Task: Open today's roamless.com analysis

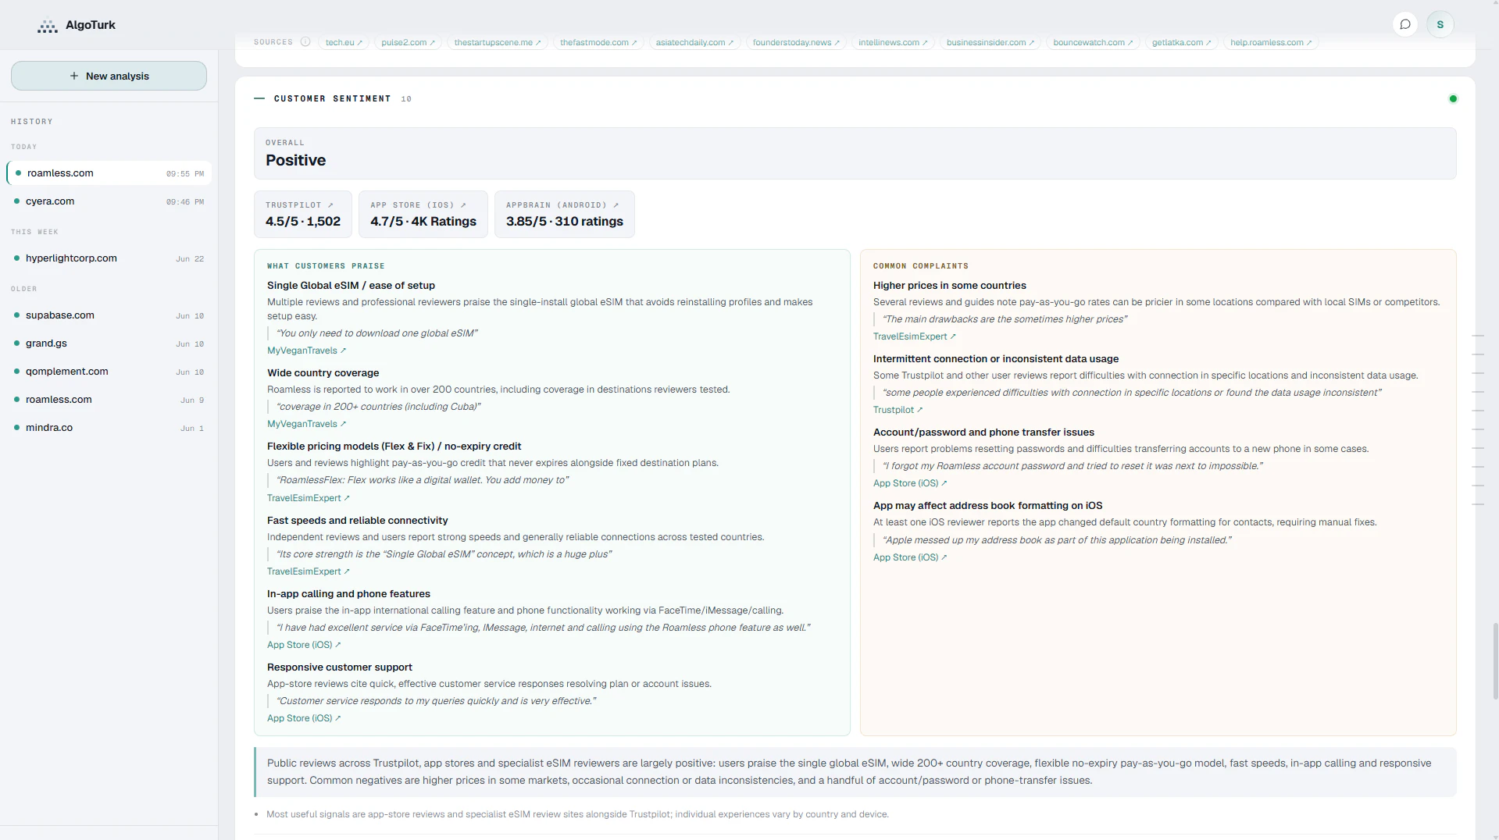Action: 109,173
